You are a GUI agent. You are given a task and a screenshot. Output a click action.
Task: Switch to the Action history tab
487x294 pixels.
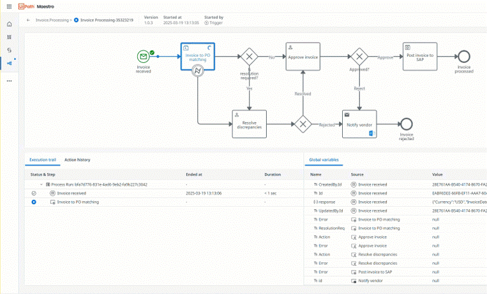point(77,160)
